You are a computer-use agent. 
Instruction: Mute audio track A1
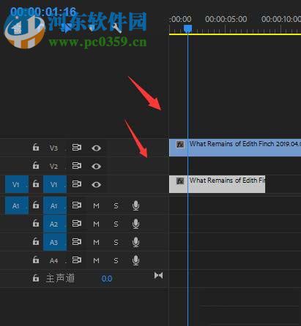coord(96,206)
